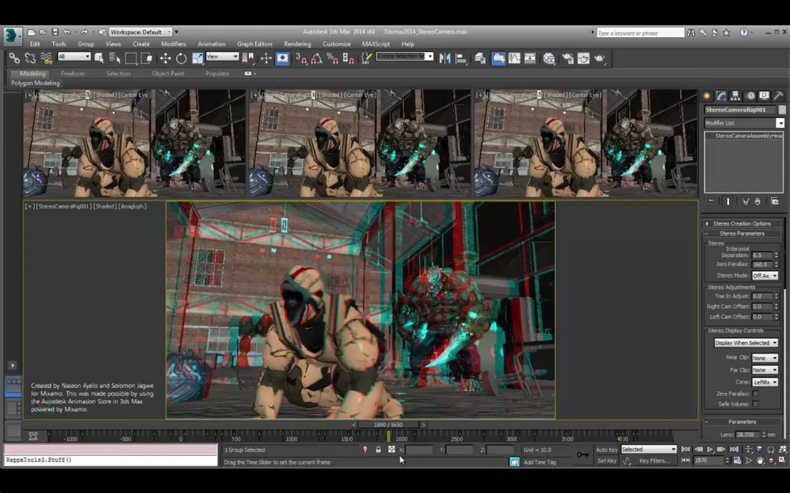This screenshot has width=790, height=493.
Task: Click the Interaxial Separation spinner arrows
Action: pos(776,255)
